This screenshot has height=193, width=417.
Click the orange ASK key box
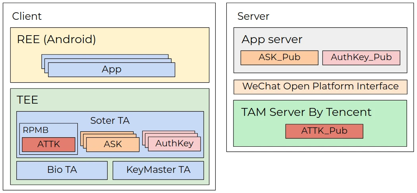point(113,144)
